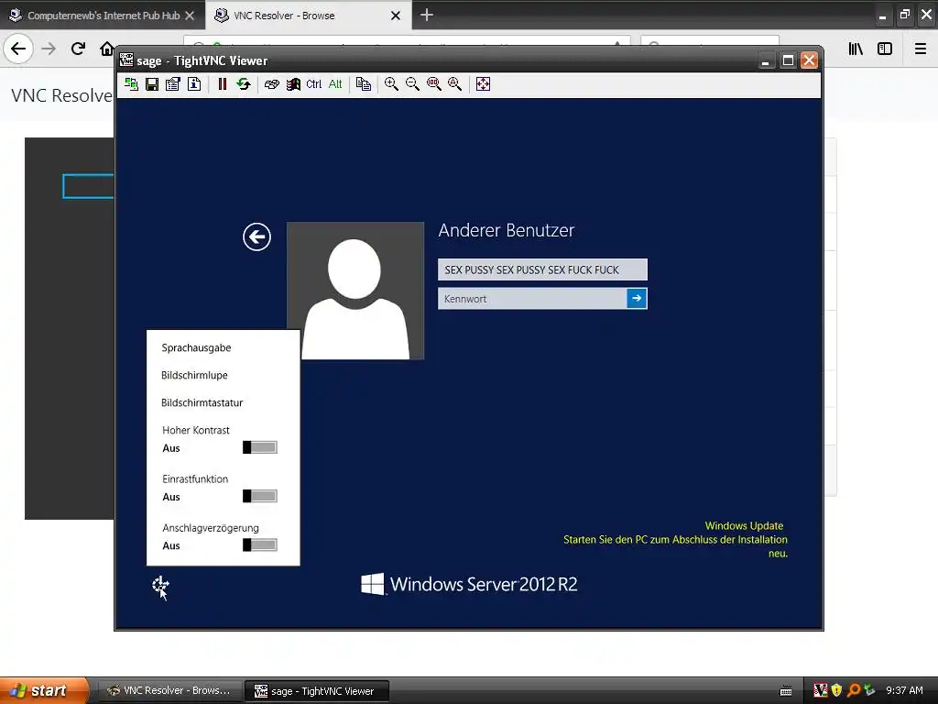Open file transfer from the viewer toolbar
Screen dimensions: 938x704
pyautogui.click(x=363, y=84)
